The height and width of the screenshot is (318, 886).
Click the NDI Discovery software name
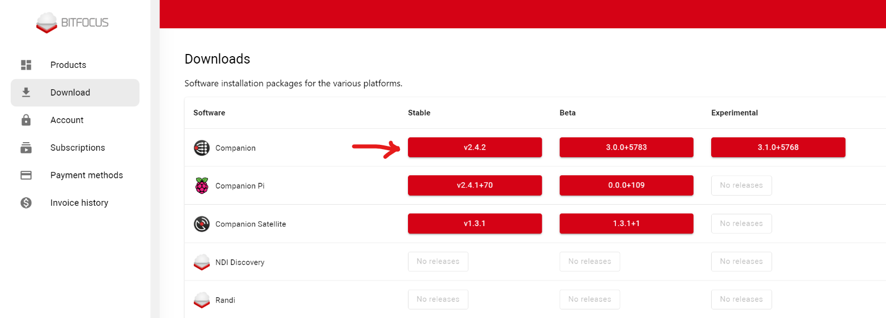tap(240, 262)
